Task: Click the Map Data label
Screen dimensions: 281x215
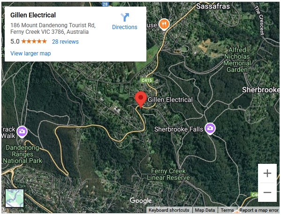Action: 205,210
